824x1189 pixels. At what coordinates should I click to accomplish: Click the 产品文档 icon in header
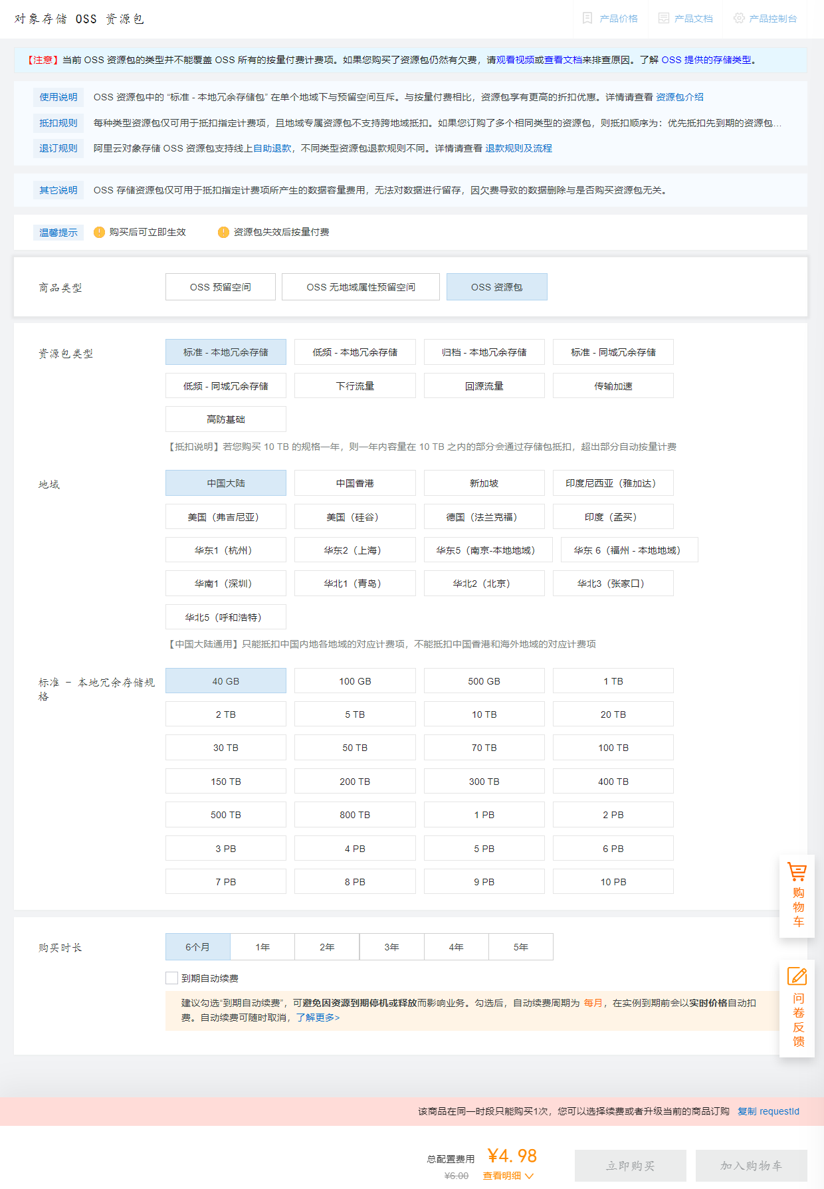click(x=663, y=18)
